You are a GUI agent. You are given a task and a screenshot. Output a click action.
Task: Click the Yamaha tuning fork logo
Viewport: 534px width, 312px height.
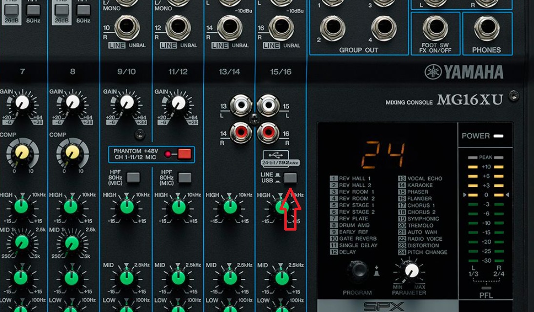click(x=433, y=72)
